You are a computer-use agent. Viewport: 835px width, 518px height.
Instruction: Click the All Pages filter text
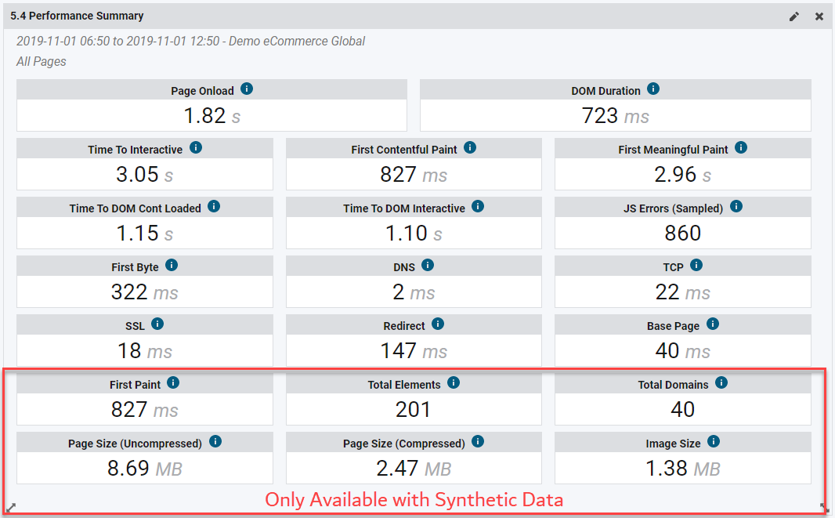click(42, 61)
